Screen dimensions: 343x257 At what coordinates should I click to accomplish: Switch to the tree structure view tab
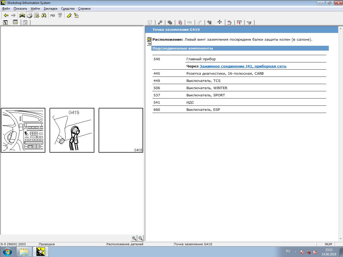[5, 22]
